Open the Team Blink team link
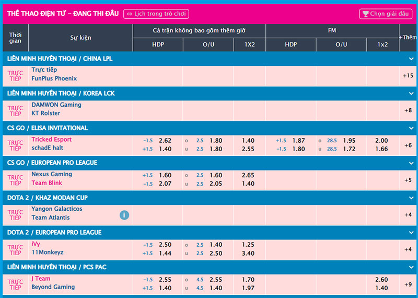The width and height of the screenshot is (418, 298). point(47,183)
